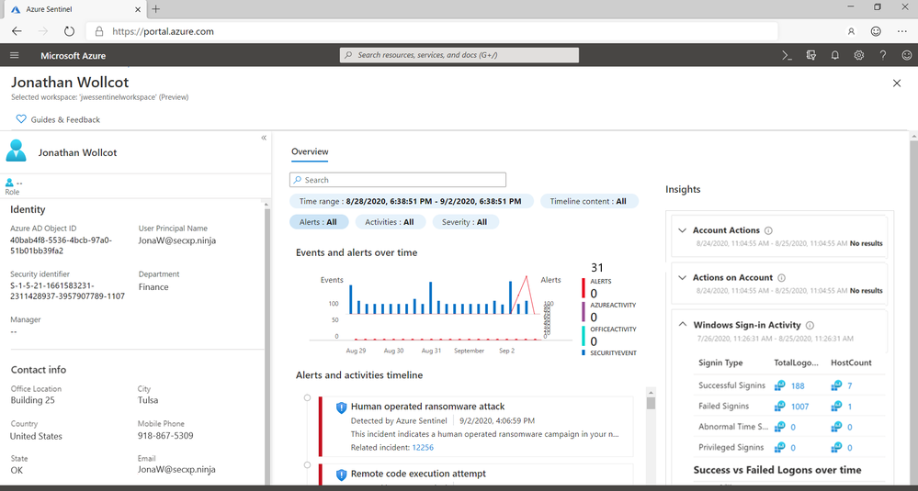The width and height of the screenshot is (918, 491).
Task: Click the SignIn Type column header
Action: (720, 363)
